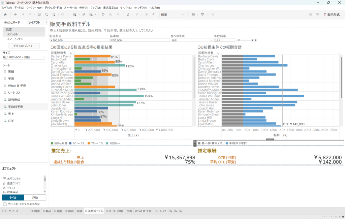This screenshot has width=345, height=219.
Task: Click the save icon in toolbar
Action: 39,14
